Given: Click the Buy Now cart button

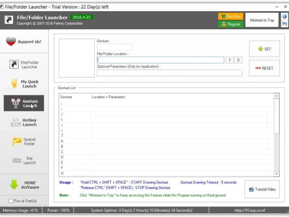Looking at the screenshot, I should pos(230,16).
